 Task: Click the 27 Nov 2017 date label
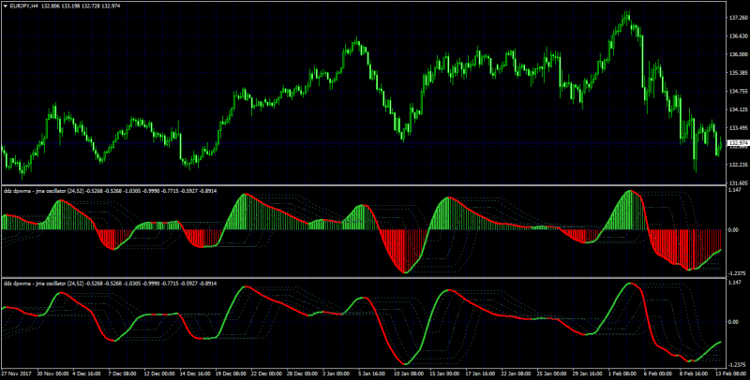pyautogui.click(x=15, y=374)
